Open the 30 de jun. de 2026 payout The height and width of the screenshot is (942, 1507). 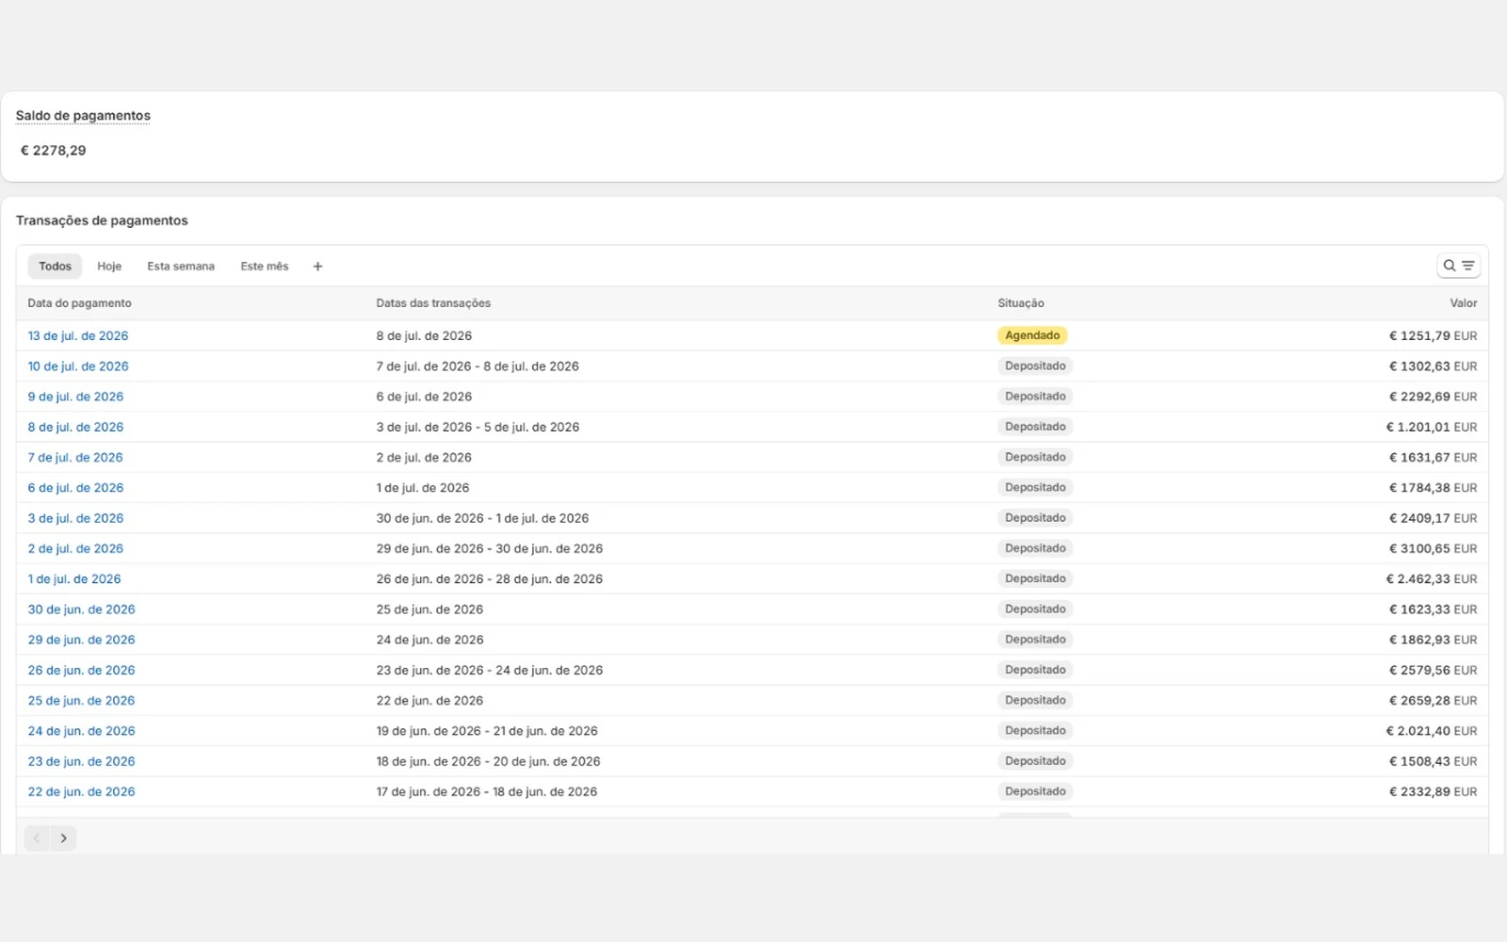tap(81, 609)
